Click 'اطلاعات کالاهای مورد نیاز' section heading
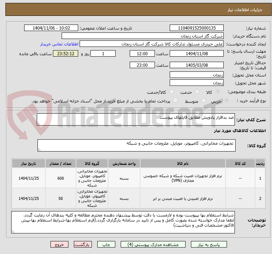The image size is (272, 254). click(240, 131)
